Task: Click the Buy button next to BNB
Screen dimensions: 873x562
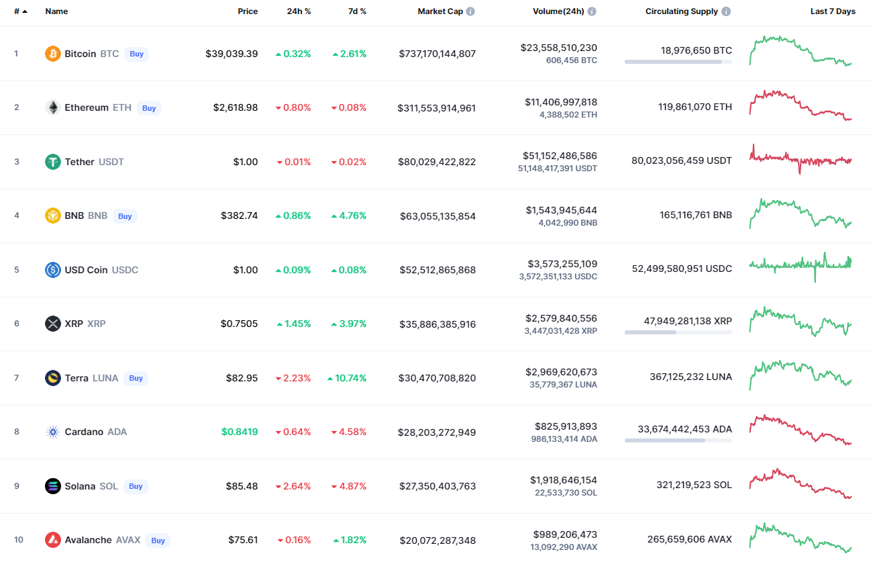Action: pos(125,216)
